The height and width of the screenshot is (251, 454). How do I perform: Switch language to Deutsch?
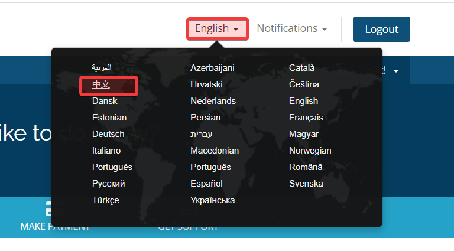coord(108,134)
